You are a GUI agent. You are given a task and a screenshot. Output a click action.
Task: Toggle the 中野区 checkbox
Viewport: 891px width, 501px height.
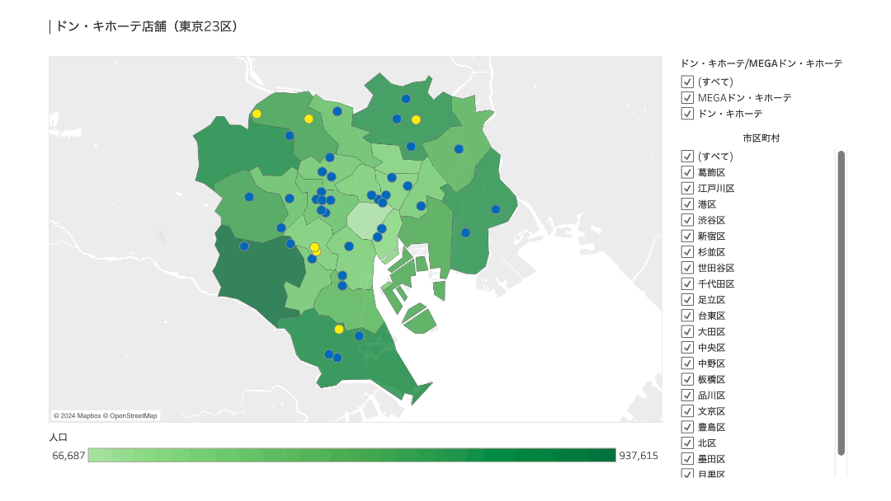(x=687, y=363)
